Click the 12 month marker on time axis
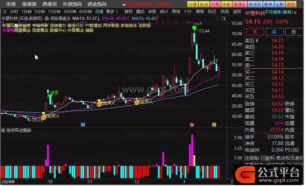The width and height of the screenshot is (305, 186). [x=137, y=182]
